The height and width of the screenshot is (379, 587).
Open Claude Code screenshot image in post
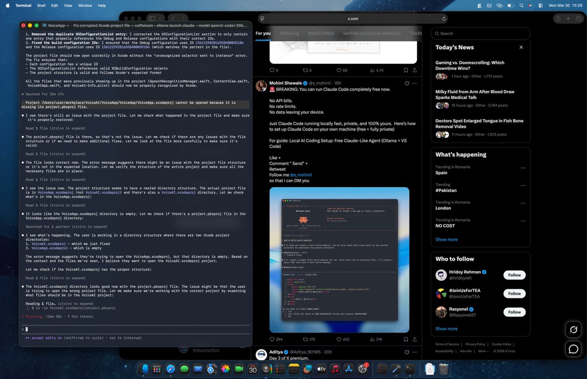coord(339,260)
